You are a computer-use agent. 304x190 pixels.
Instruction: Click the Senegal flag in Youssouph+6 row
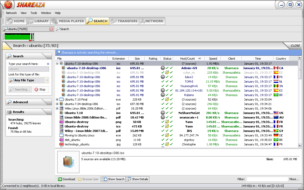tap(276, 86)
